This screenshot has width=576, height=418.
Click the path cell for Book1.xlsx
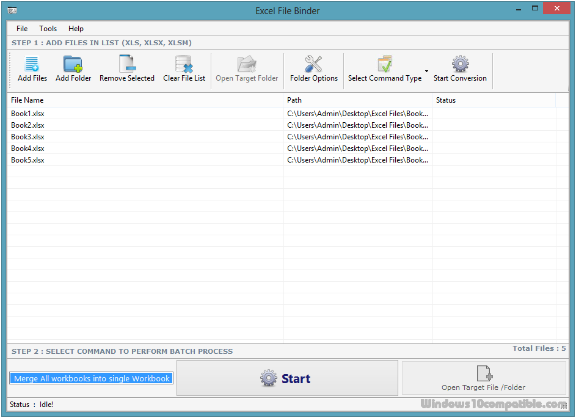pyautogui.click(x=358, y=114)
